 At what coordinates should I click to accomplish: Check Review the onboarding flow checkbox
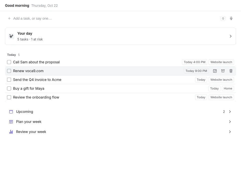(9, 97)
